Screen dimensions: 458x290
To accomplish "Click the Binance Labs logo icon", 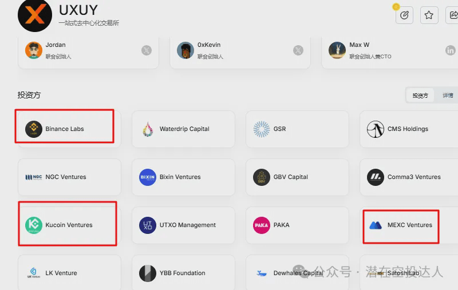I will [34, 129].
